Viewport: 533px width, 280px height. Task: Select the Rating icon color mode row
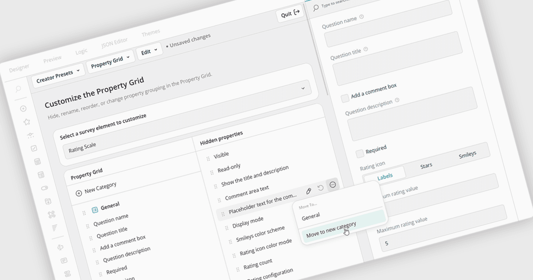pos(266,247)
